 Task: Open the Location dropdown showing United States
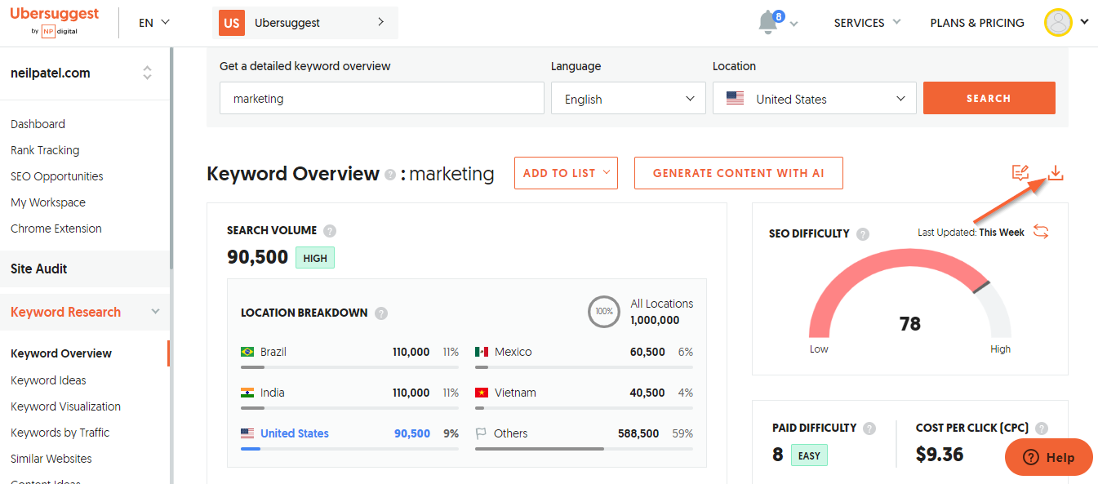[x=814, y=99]
